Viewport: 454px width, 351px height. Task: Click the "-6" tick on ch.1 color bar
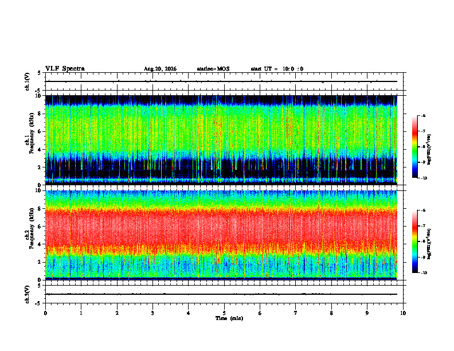point(423,116)
